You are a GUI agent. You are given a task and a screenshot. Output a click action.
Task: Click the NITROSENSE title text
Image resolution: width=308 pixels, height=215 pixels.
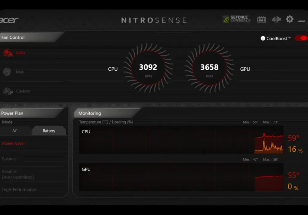(x=154, y=20)
